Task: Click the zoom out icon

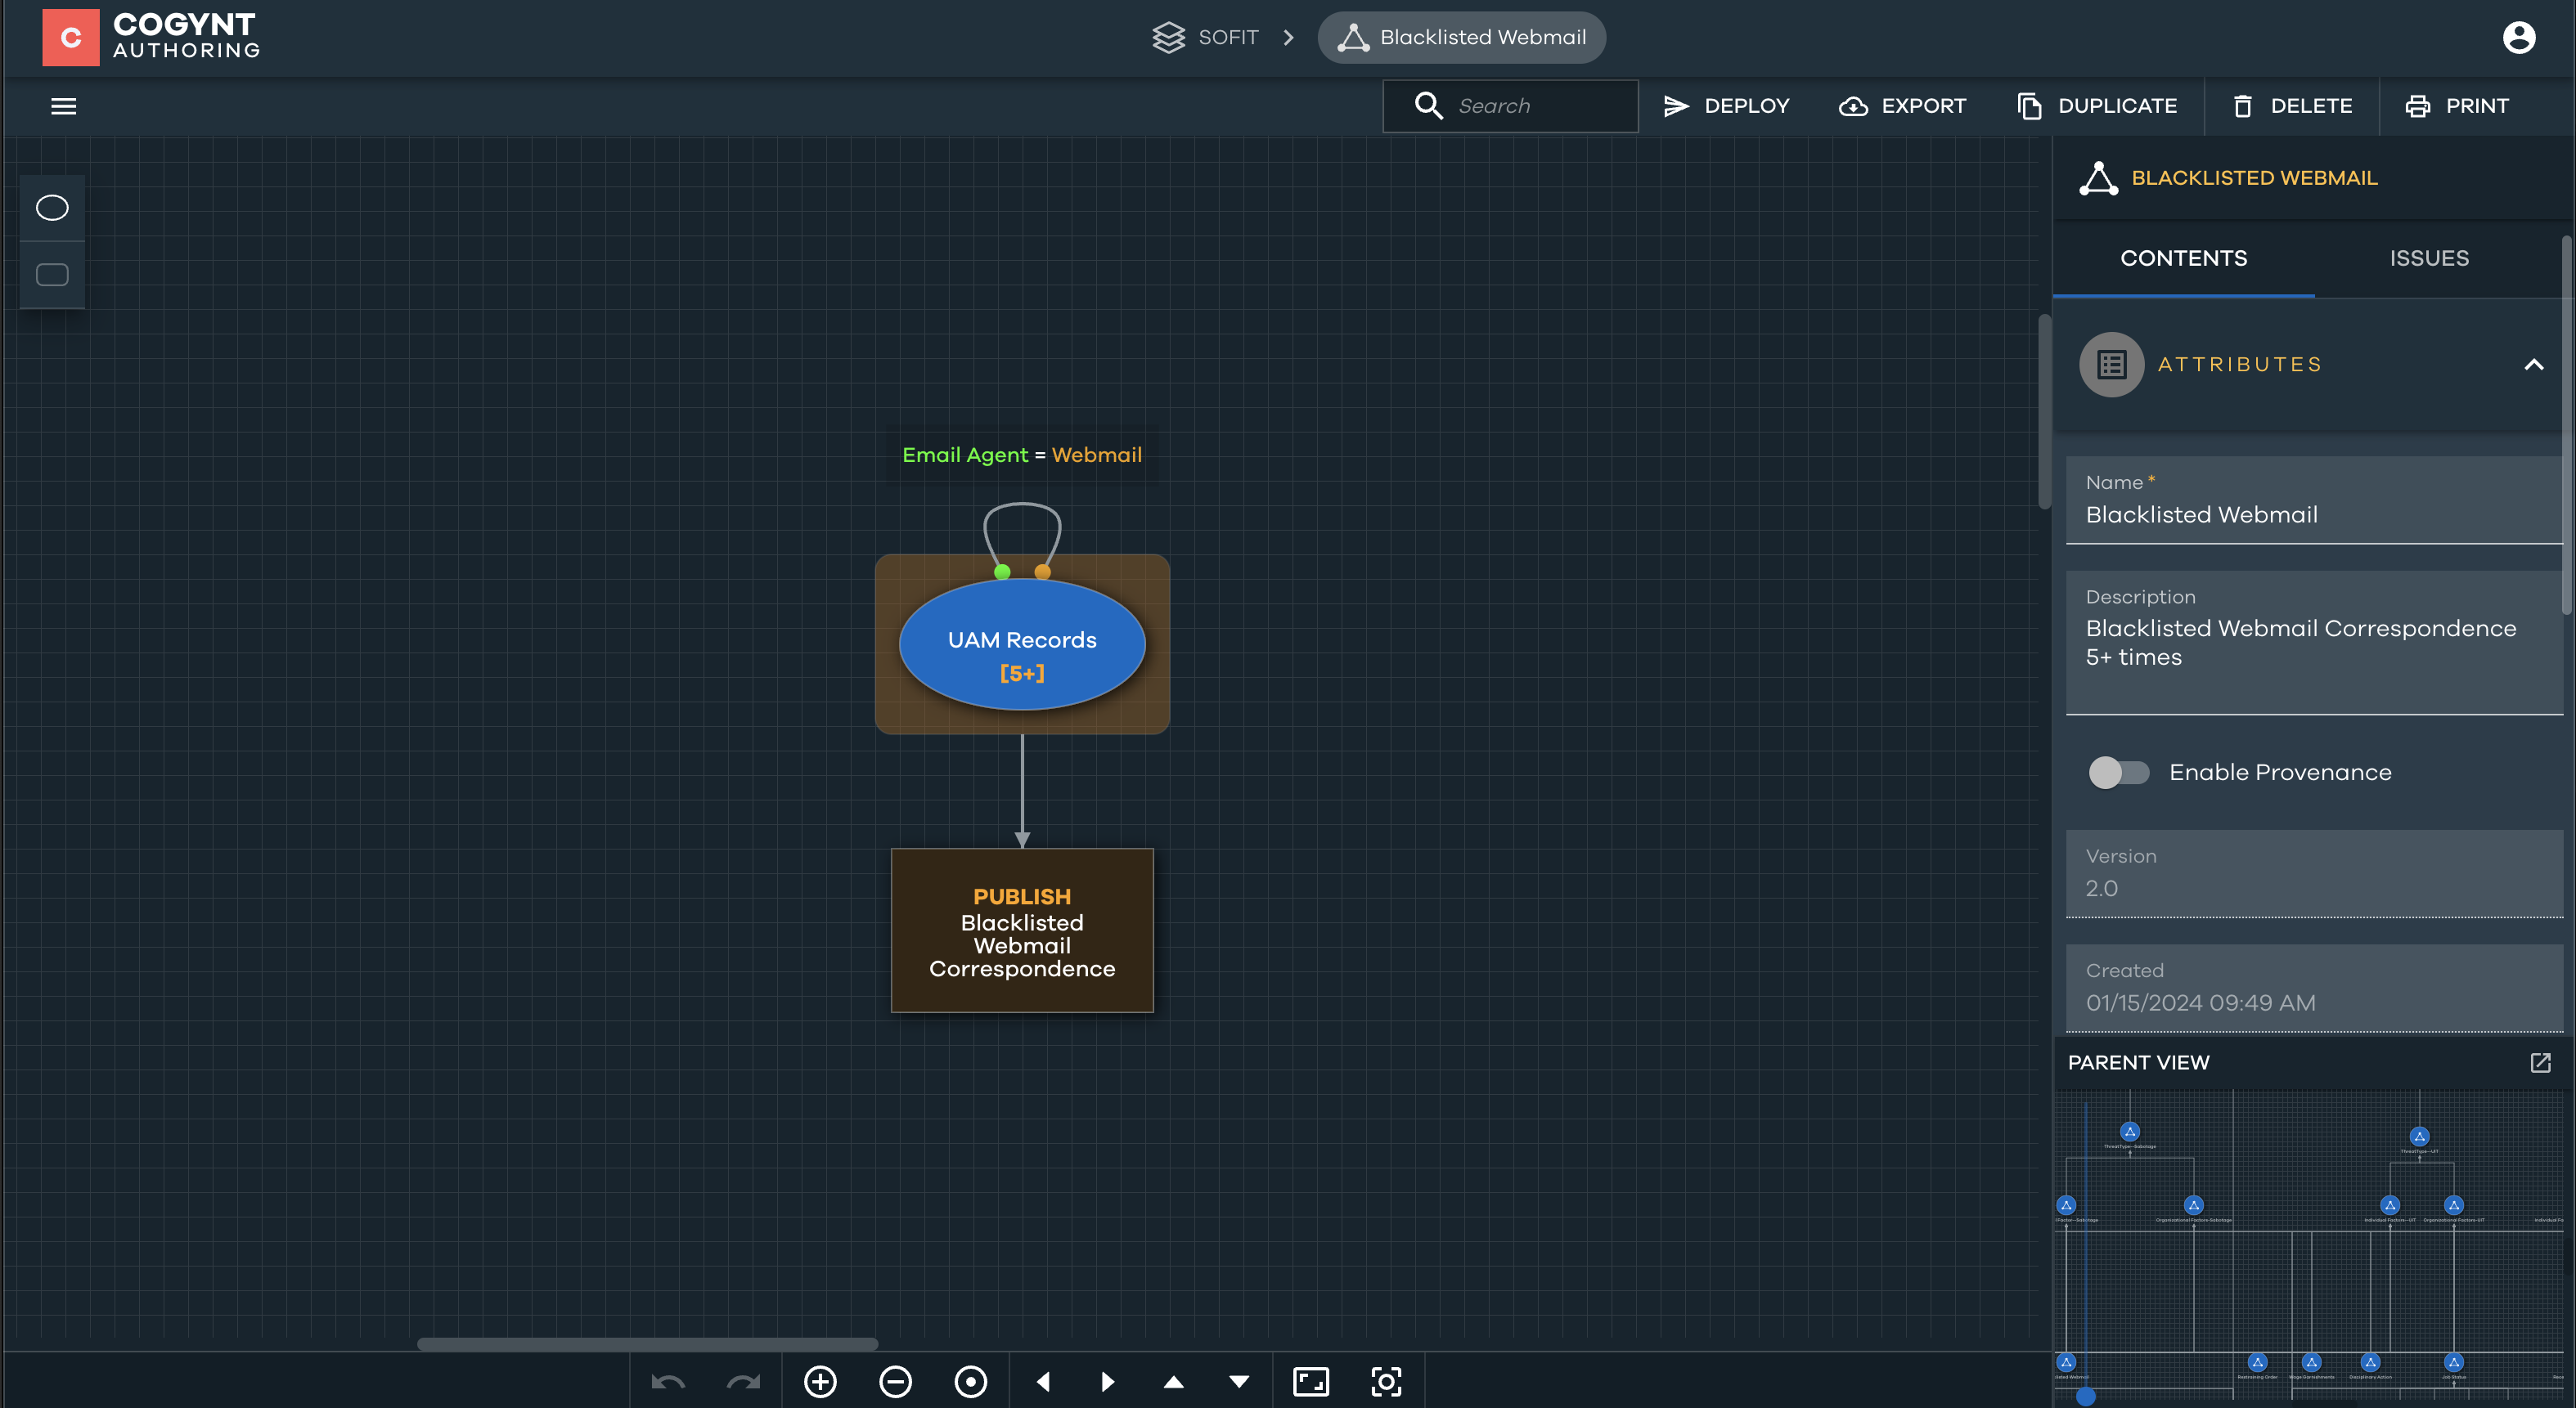Action: (895, 1381)
